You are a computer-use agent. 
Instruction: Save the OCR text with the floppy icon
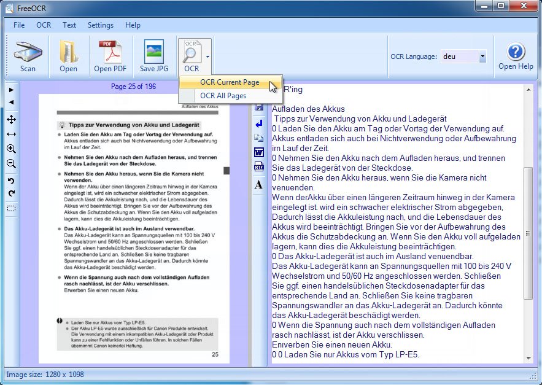tap(258, 106)
